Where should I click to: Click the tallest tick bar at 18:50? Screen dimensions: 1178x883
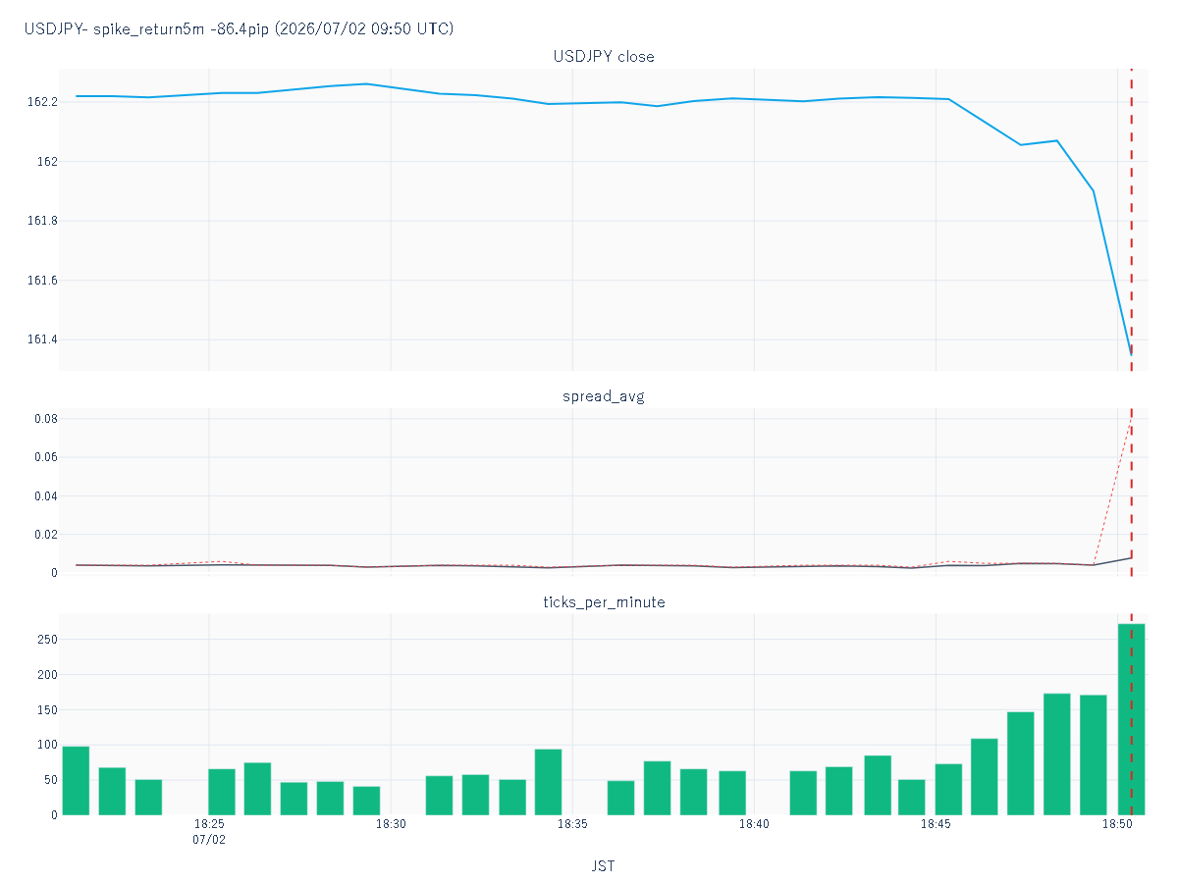pyautogui.click(x=1131, y=719)
